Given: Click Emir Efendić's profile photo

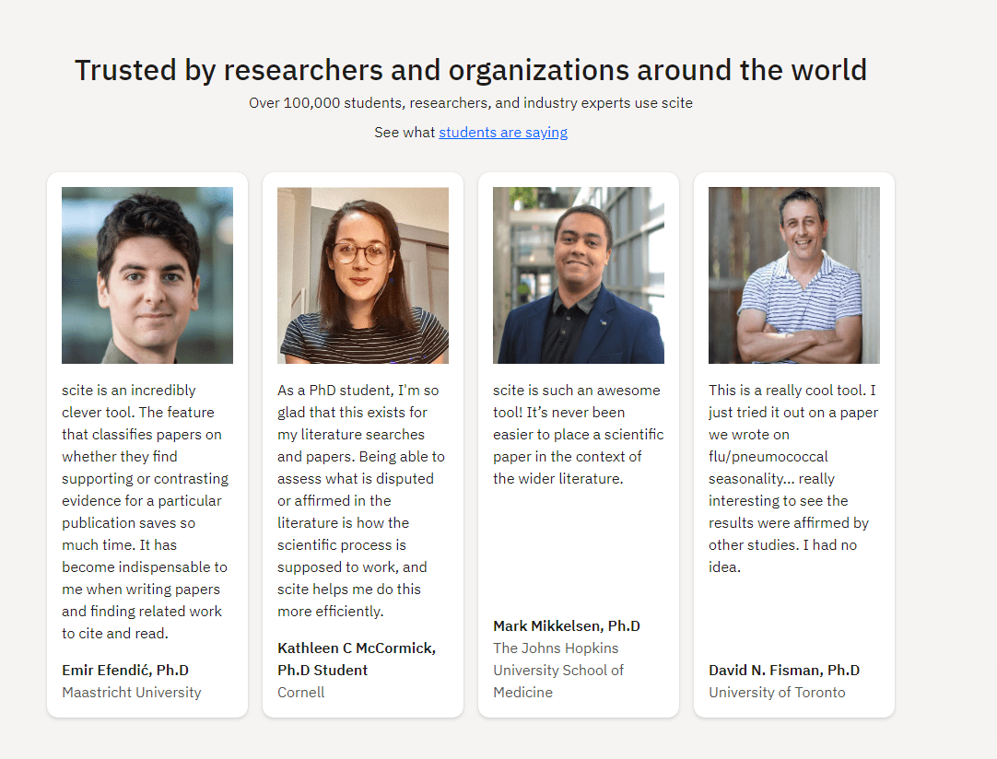Looking at the screenshot, I should coord(147,274).
